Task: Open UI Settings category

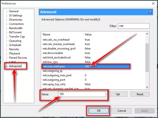Action: (x=16, y=15)
